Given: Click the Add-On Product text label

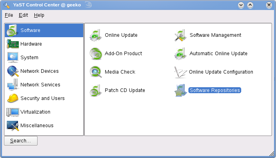Looking at the screenshot, I should 123,54.
